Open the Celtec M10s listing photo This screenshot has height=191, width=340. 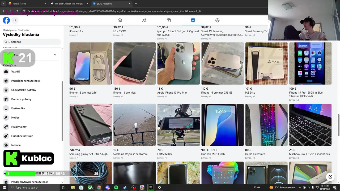coord(178,125)
